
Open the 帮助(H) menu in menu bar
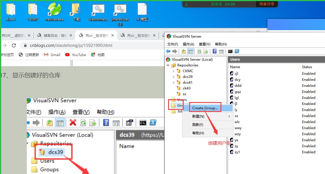pos(221,44)
